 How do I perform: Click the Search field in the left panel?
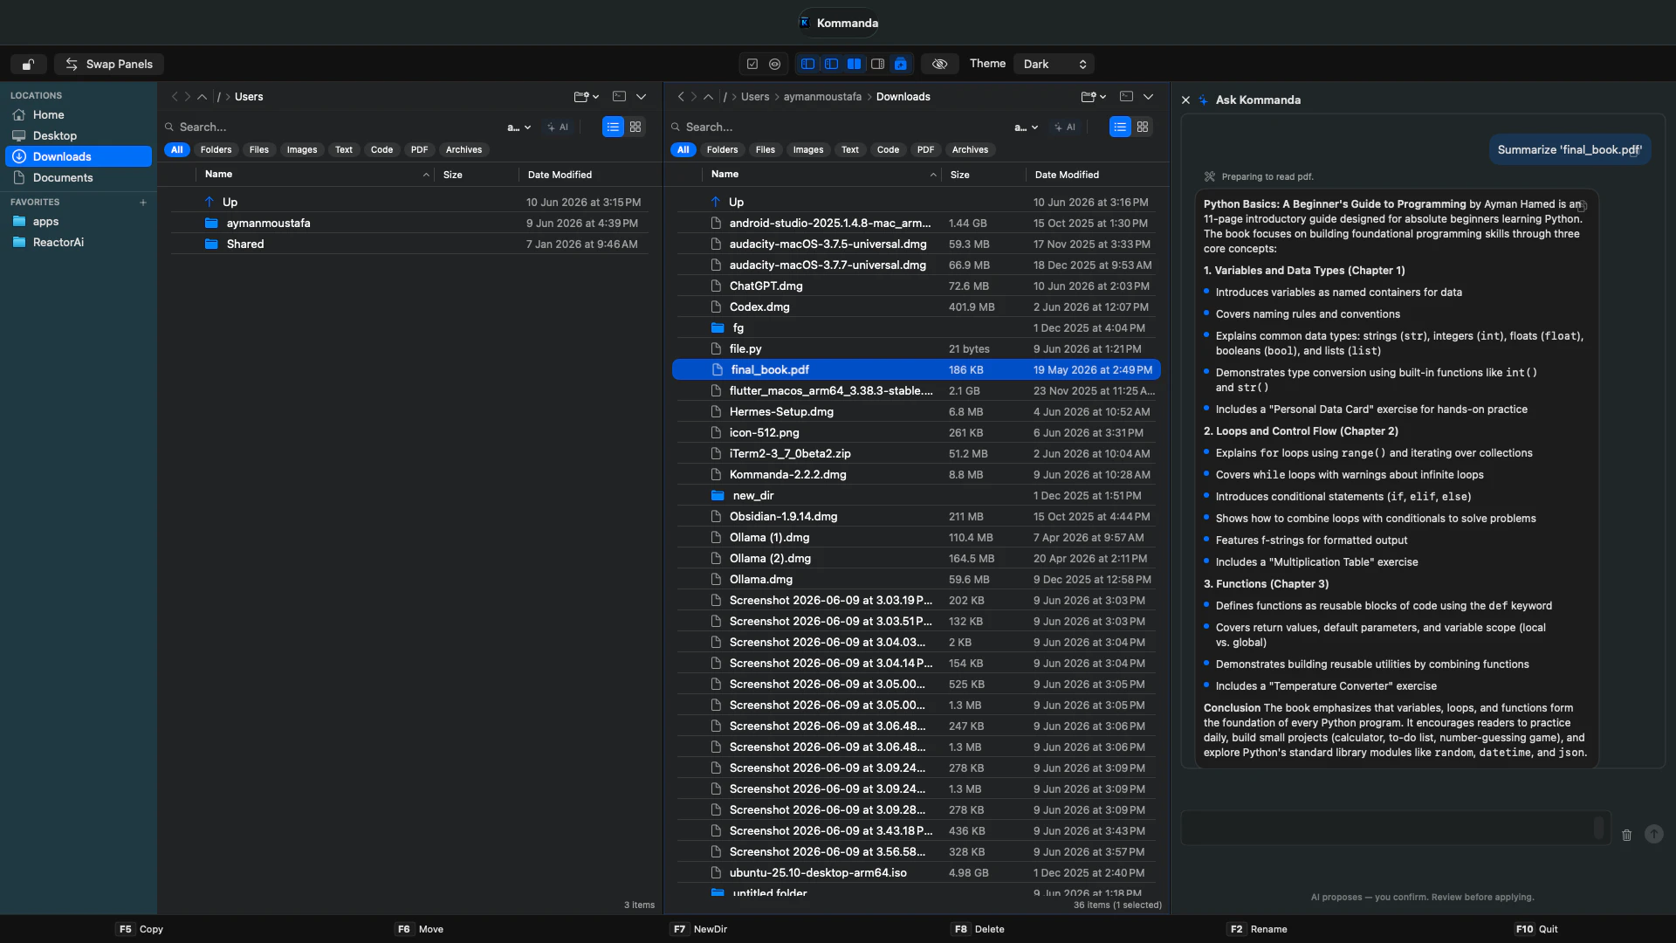click(x=332, y=127)
